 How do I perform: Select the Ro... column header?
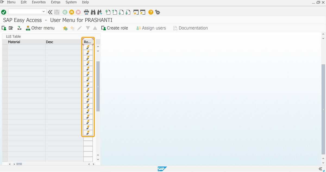(x=88, y=42)
